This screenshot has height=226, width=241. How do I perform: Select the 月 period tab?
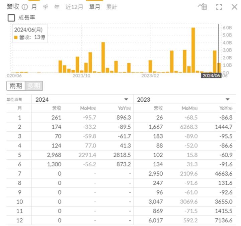click(x=34, y=7)
